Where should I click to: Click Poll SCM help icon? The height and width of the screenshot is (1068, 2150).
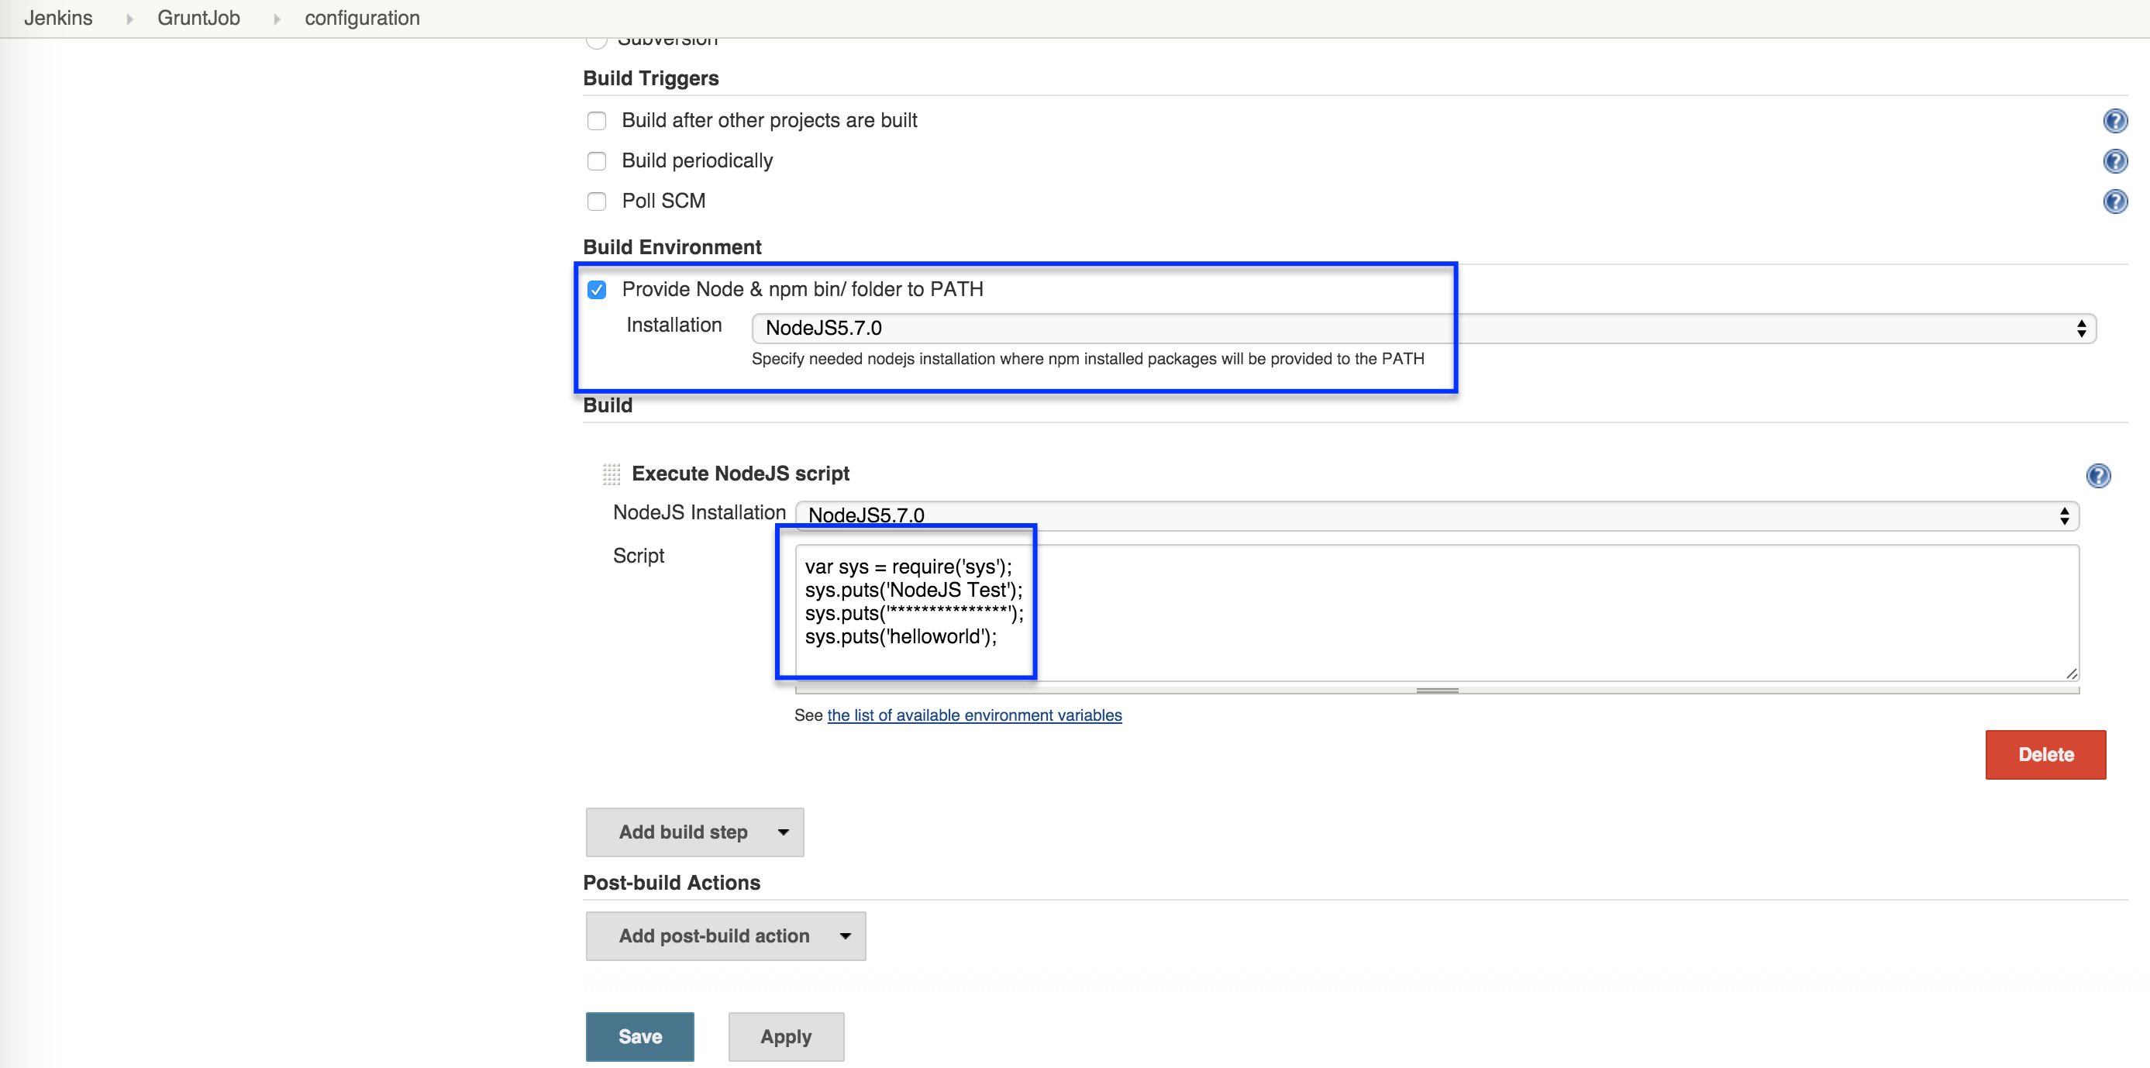click(x=2114, y=201)
